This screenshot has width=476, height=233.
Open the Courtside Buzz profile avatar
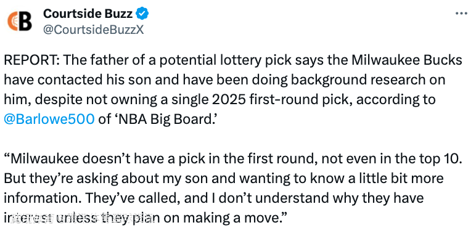[20, 21]
